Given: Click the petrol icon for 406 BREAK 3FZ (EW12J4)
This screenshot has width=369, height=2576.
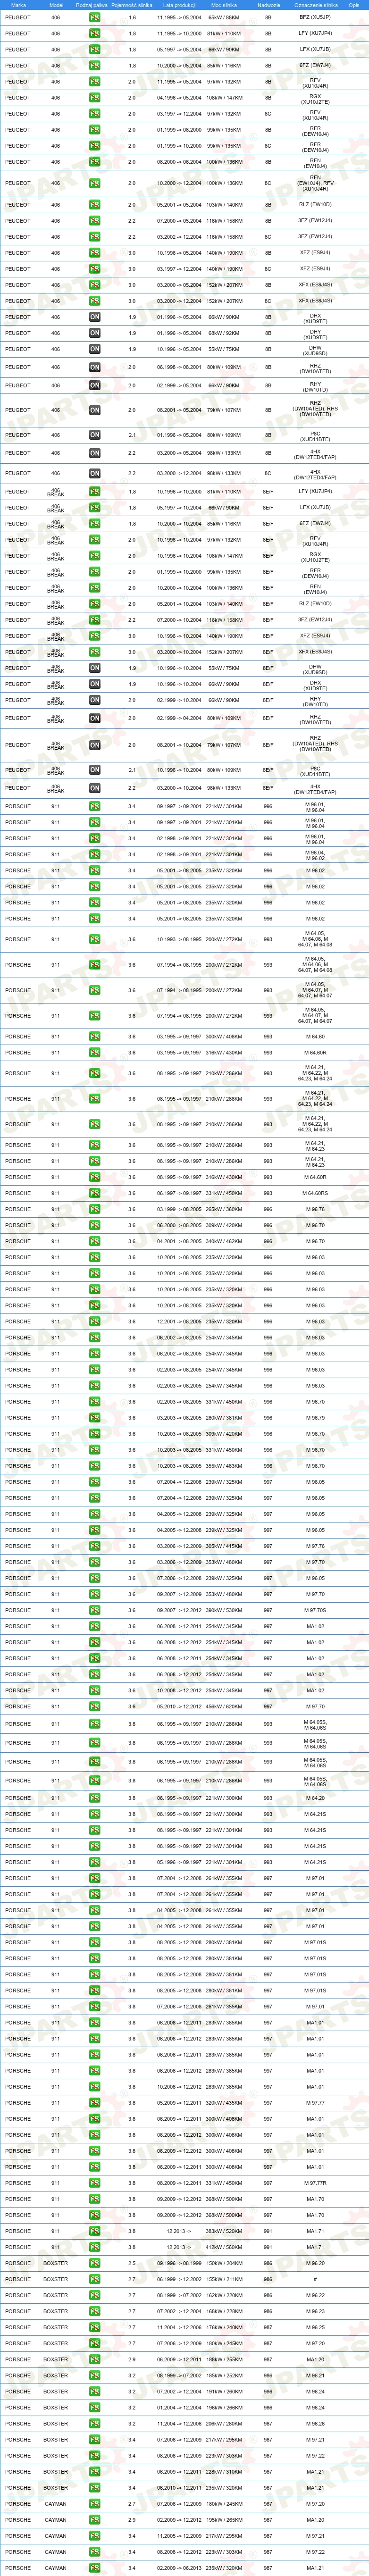Looking at the screenshot, I should 95,620.
